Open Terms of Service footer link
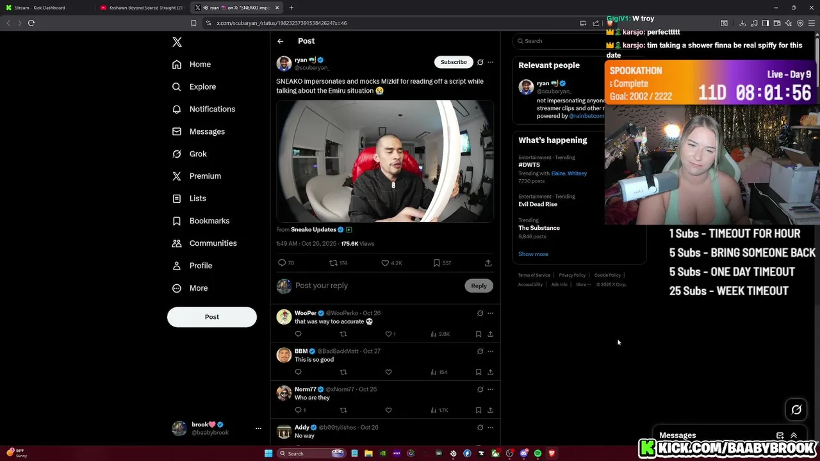 coord(534,275)
